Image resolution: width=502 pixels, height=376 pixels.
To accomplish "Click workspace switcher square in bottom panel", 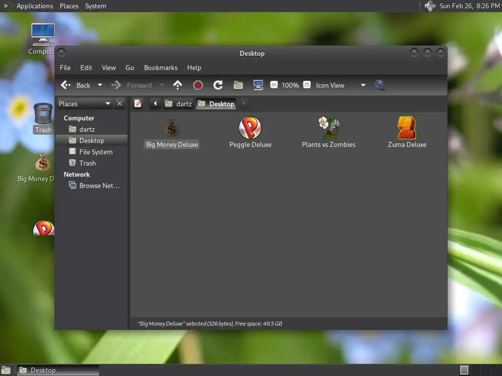I will click(464, 370).
